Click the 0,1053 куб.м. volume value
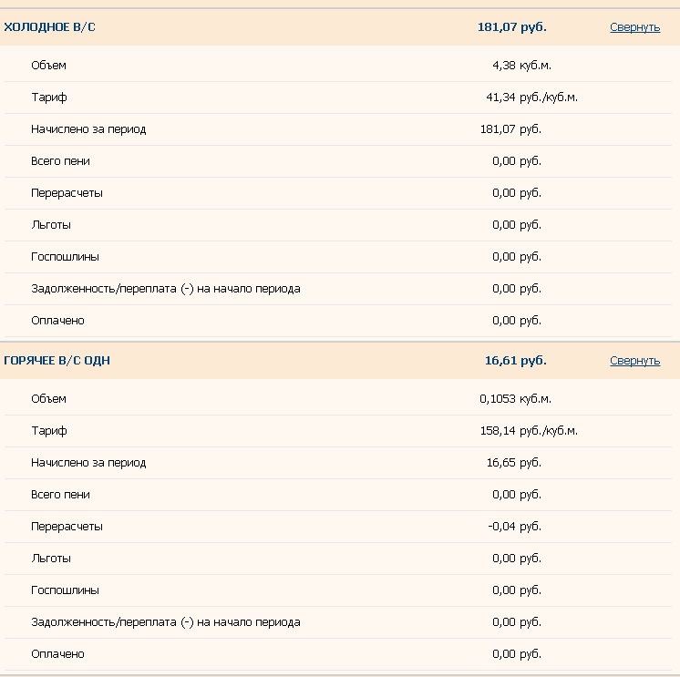The width and height of the screenshot is (680, 677). coord(515,399)
